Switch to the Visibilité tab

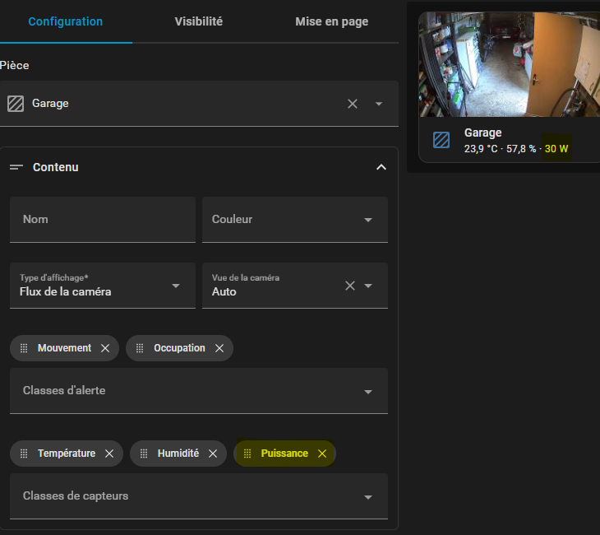[x=198, y=21]
